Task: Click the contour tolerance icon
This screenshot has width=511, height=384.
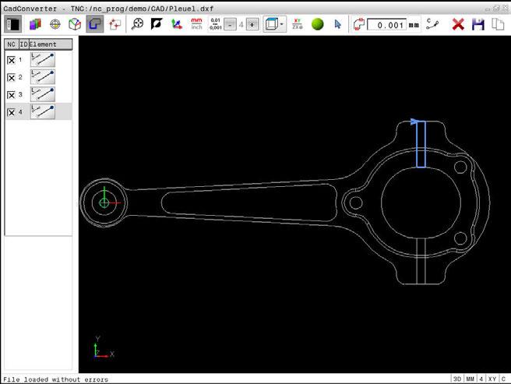Action: click(x=358, y=24)
